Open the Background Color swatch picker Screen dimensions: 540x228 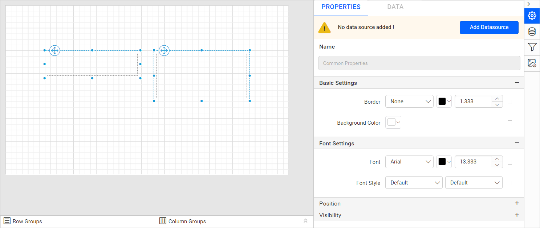coord(393,123)
